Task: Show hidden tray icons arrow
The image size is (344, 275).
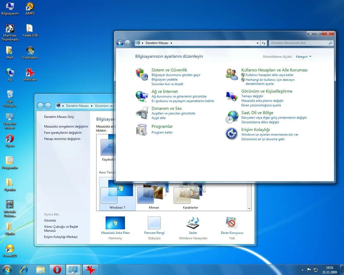Action: pos(302,270)
